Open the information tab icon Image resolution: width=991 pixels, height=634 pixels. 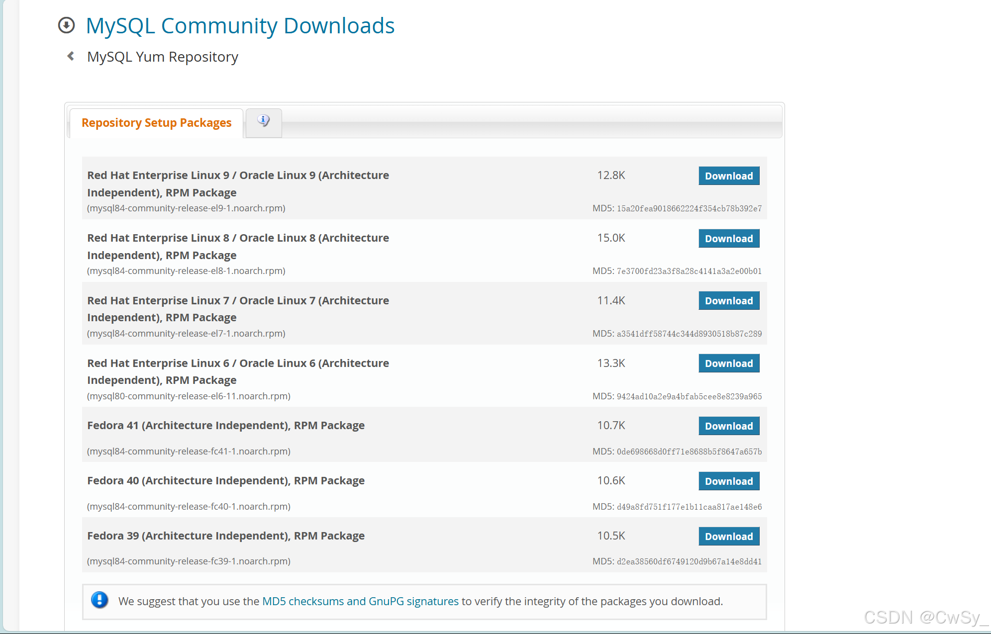coord(264,121)
